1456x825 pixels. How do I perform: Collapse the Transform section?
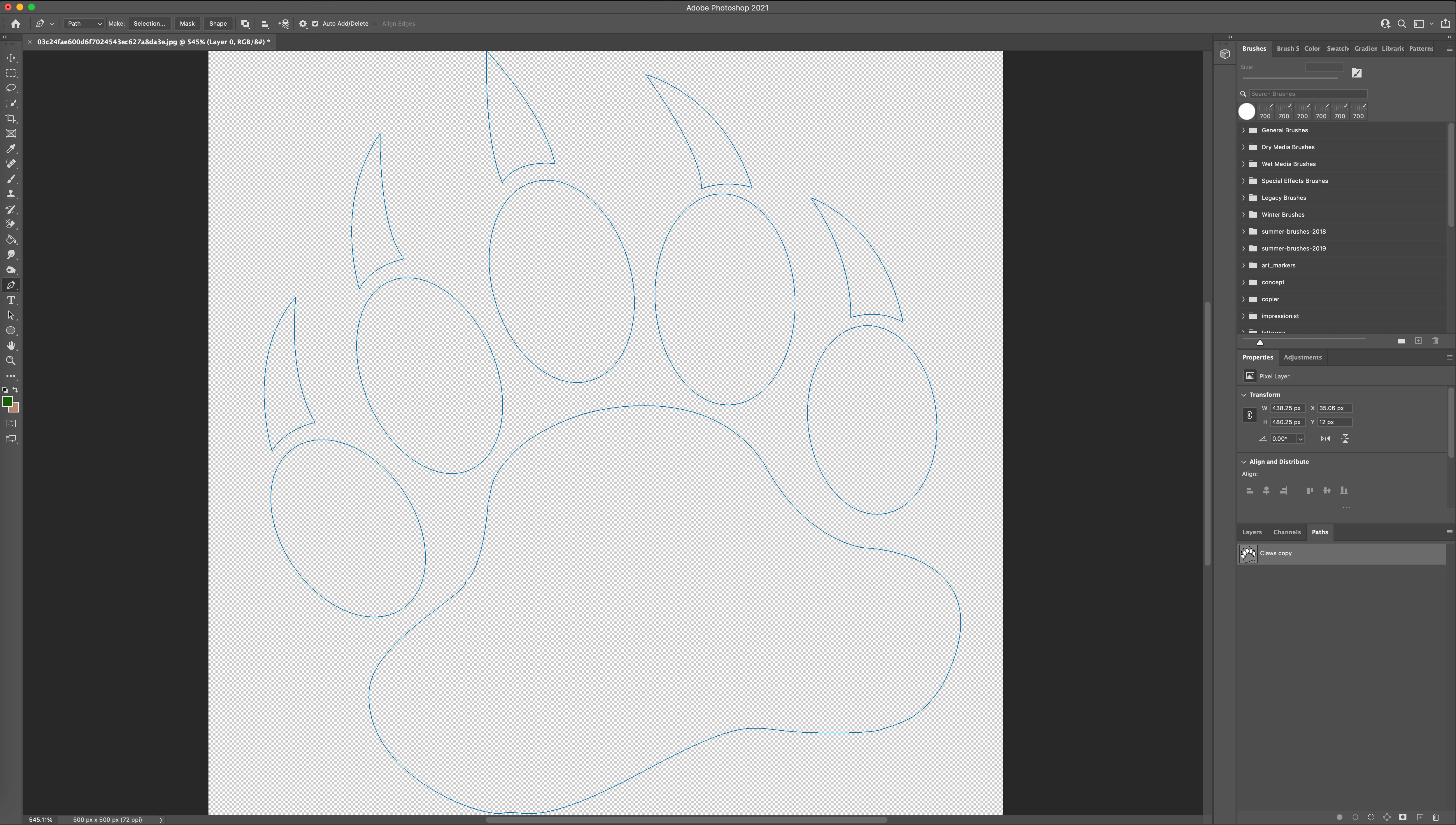point(1244,395)
